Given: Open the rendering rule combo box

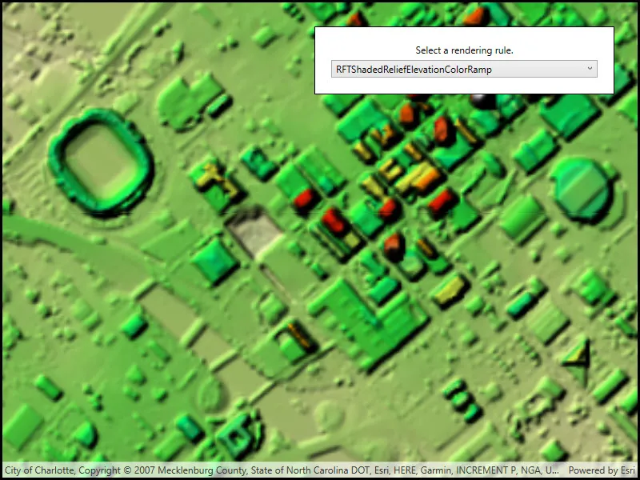Looking at the screenshot, I should [464, 69].
